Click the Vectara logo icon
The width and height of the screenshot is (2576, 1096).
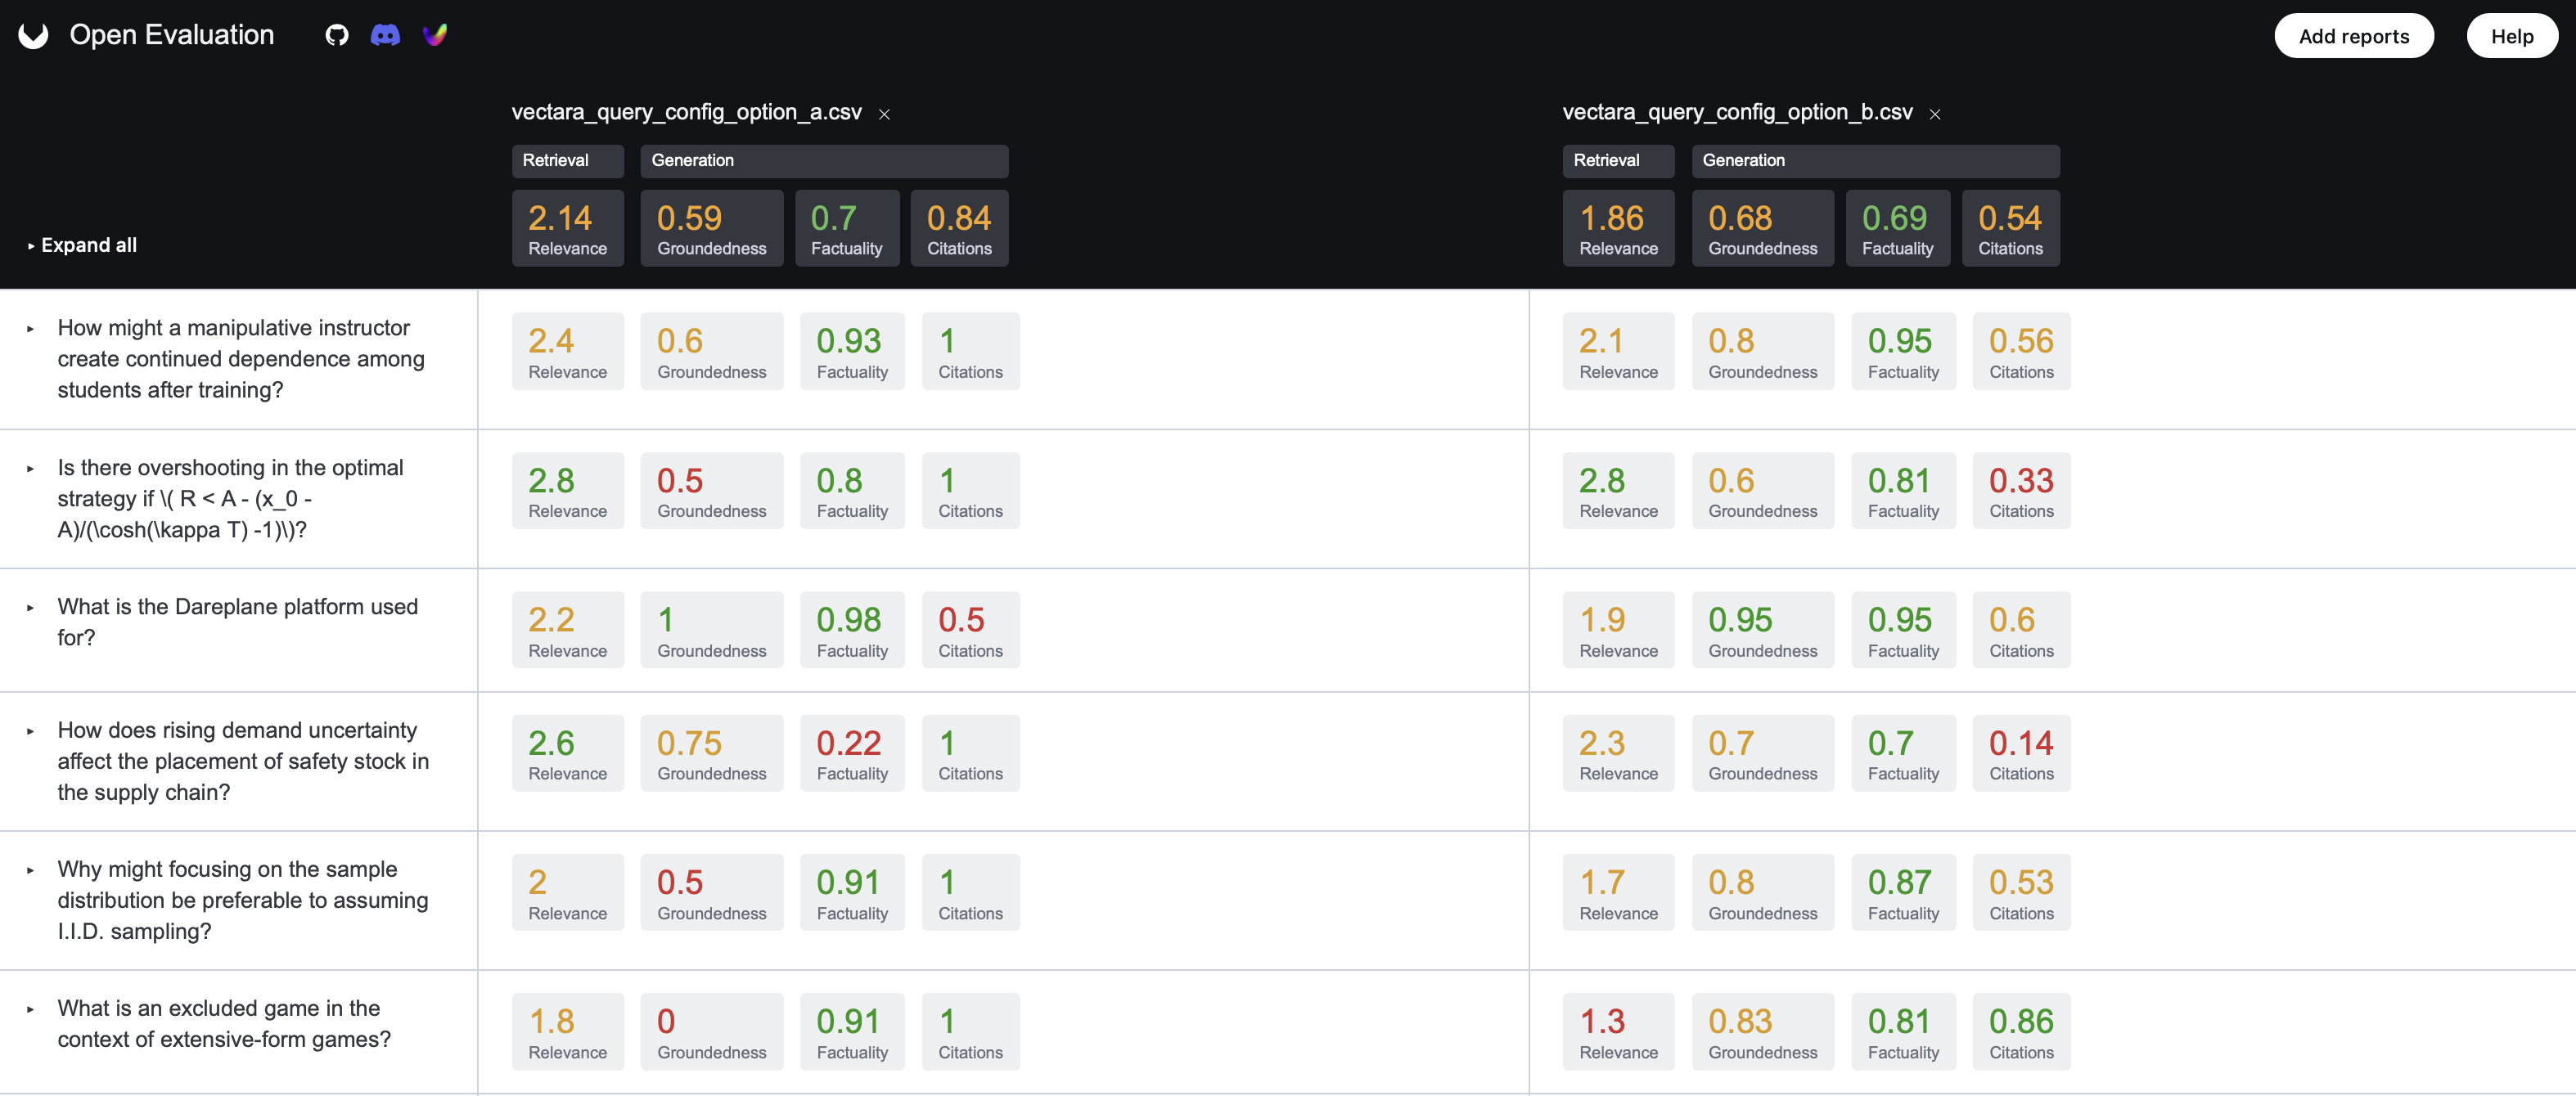(x=435, y=35)
